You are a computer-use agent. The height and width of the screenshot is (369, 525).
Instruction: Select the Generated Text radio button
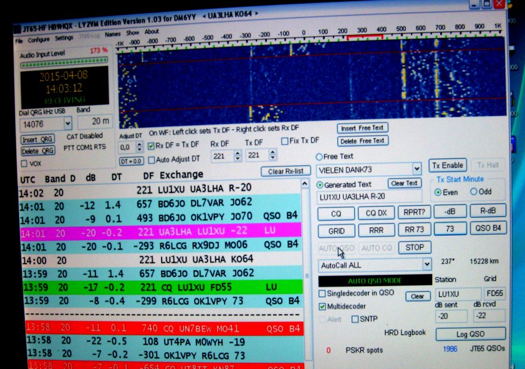coord(320,185)
